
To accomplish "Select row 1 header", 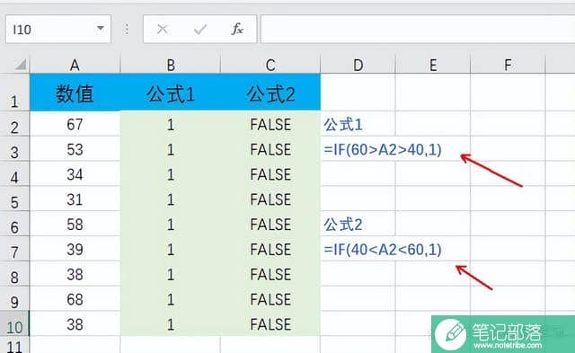I will (14, 93).
